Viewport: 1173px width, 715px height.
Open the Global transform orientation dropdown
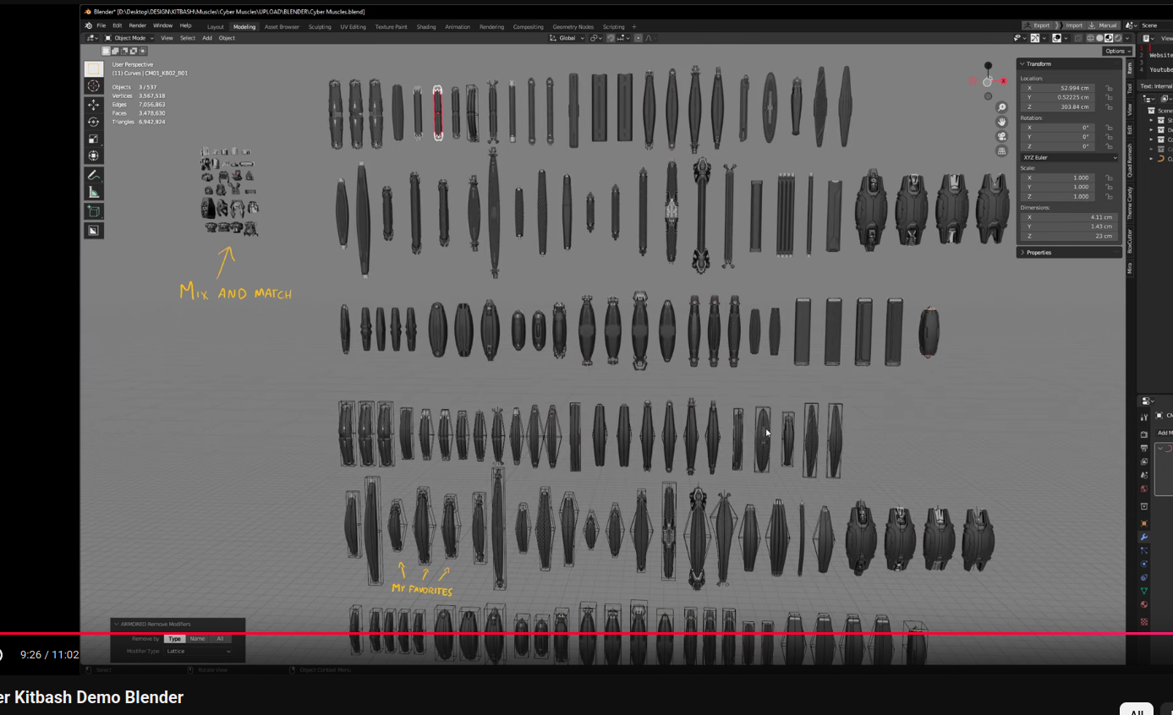(567, 38)
